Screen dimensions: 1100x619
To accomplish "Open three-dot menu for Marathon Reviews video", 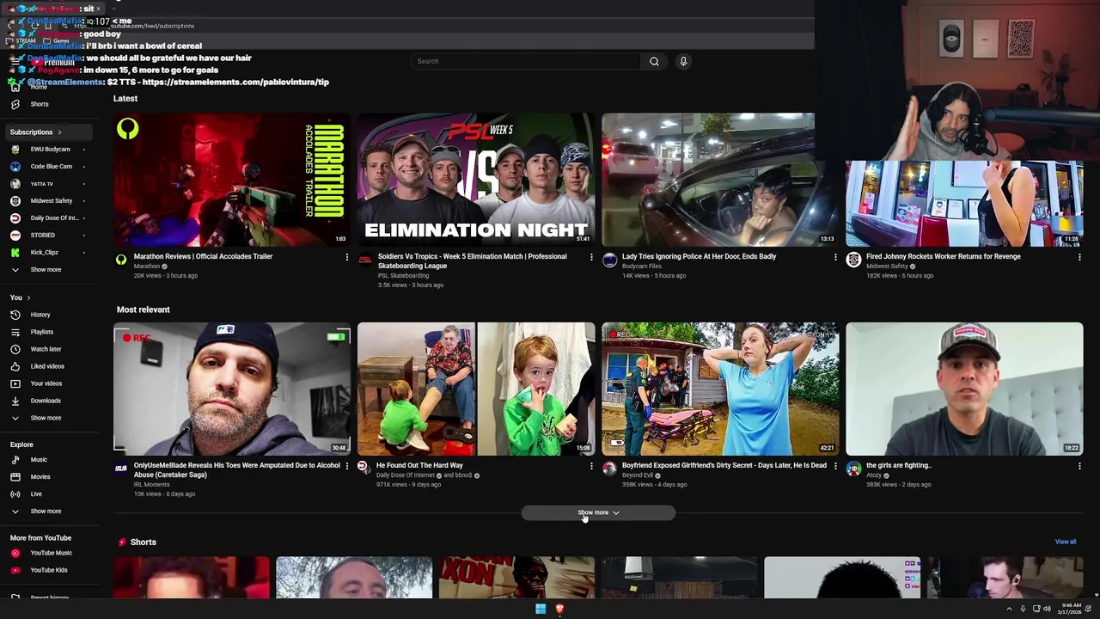I will [x=347, y=257].
